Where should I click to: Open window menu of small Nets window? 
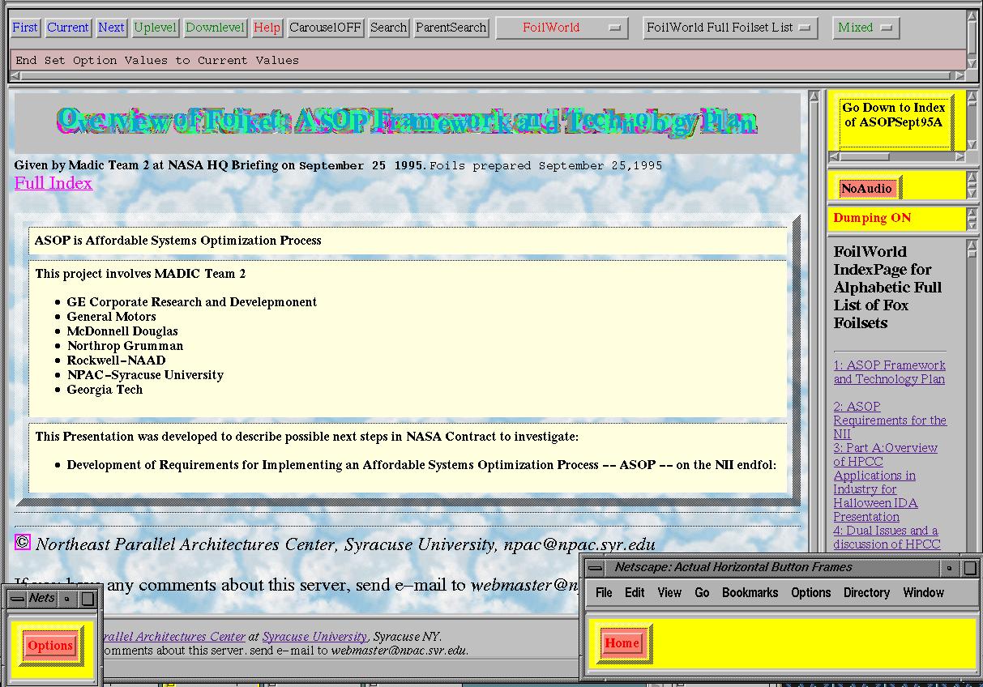coord(17,600)
